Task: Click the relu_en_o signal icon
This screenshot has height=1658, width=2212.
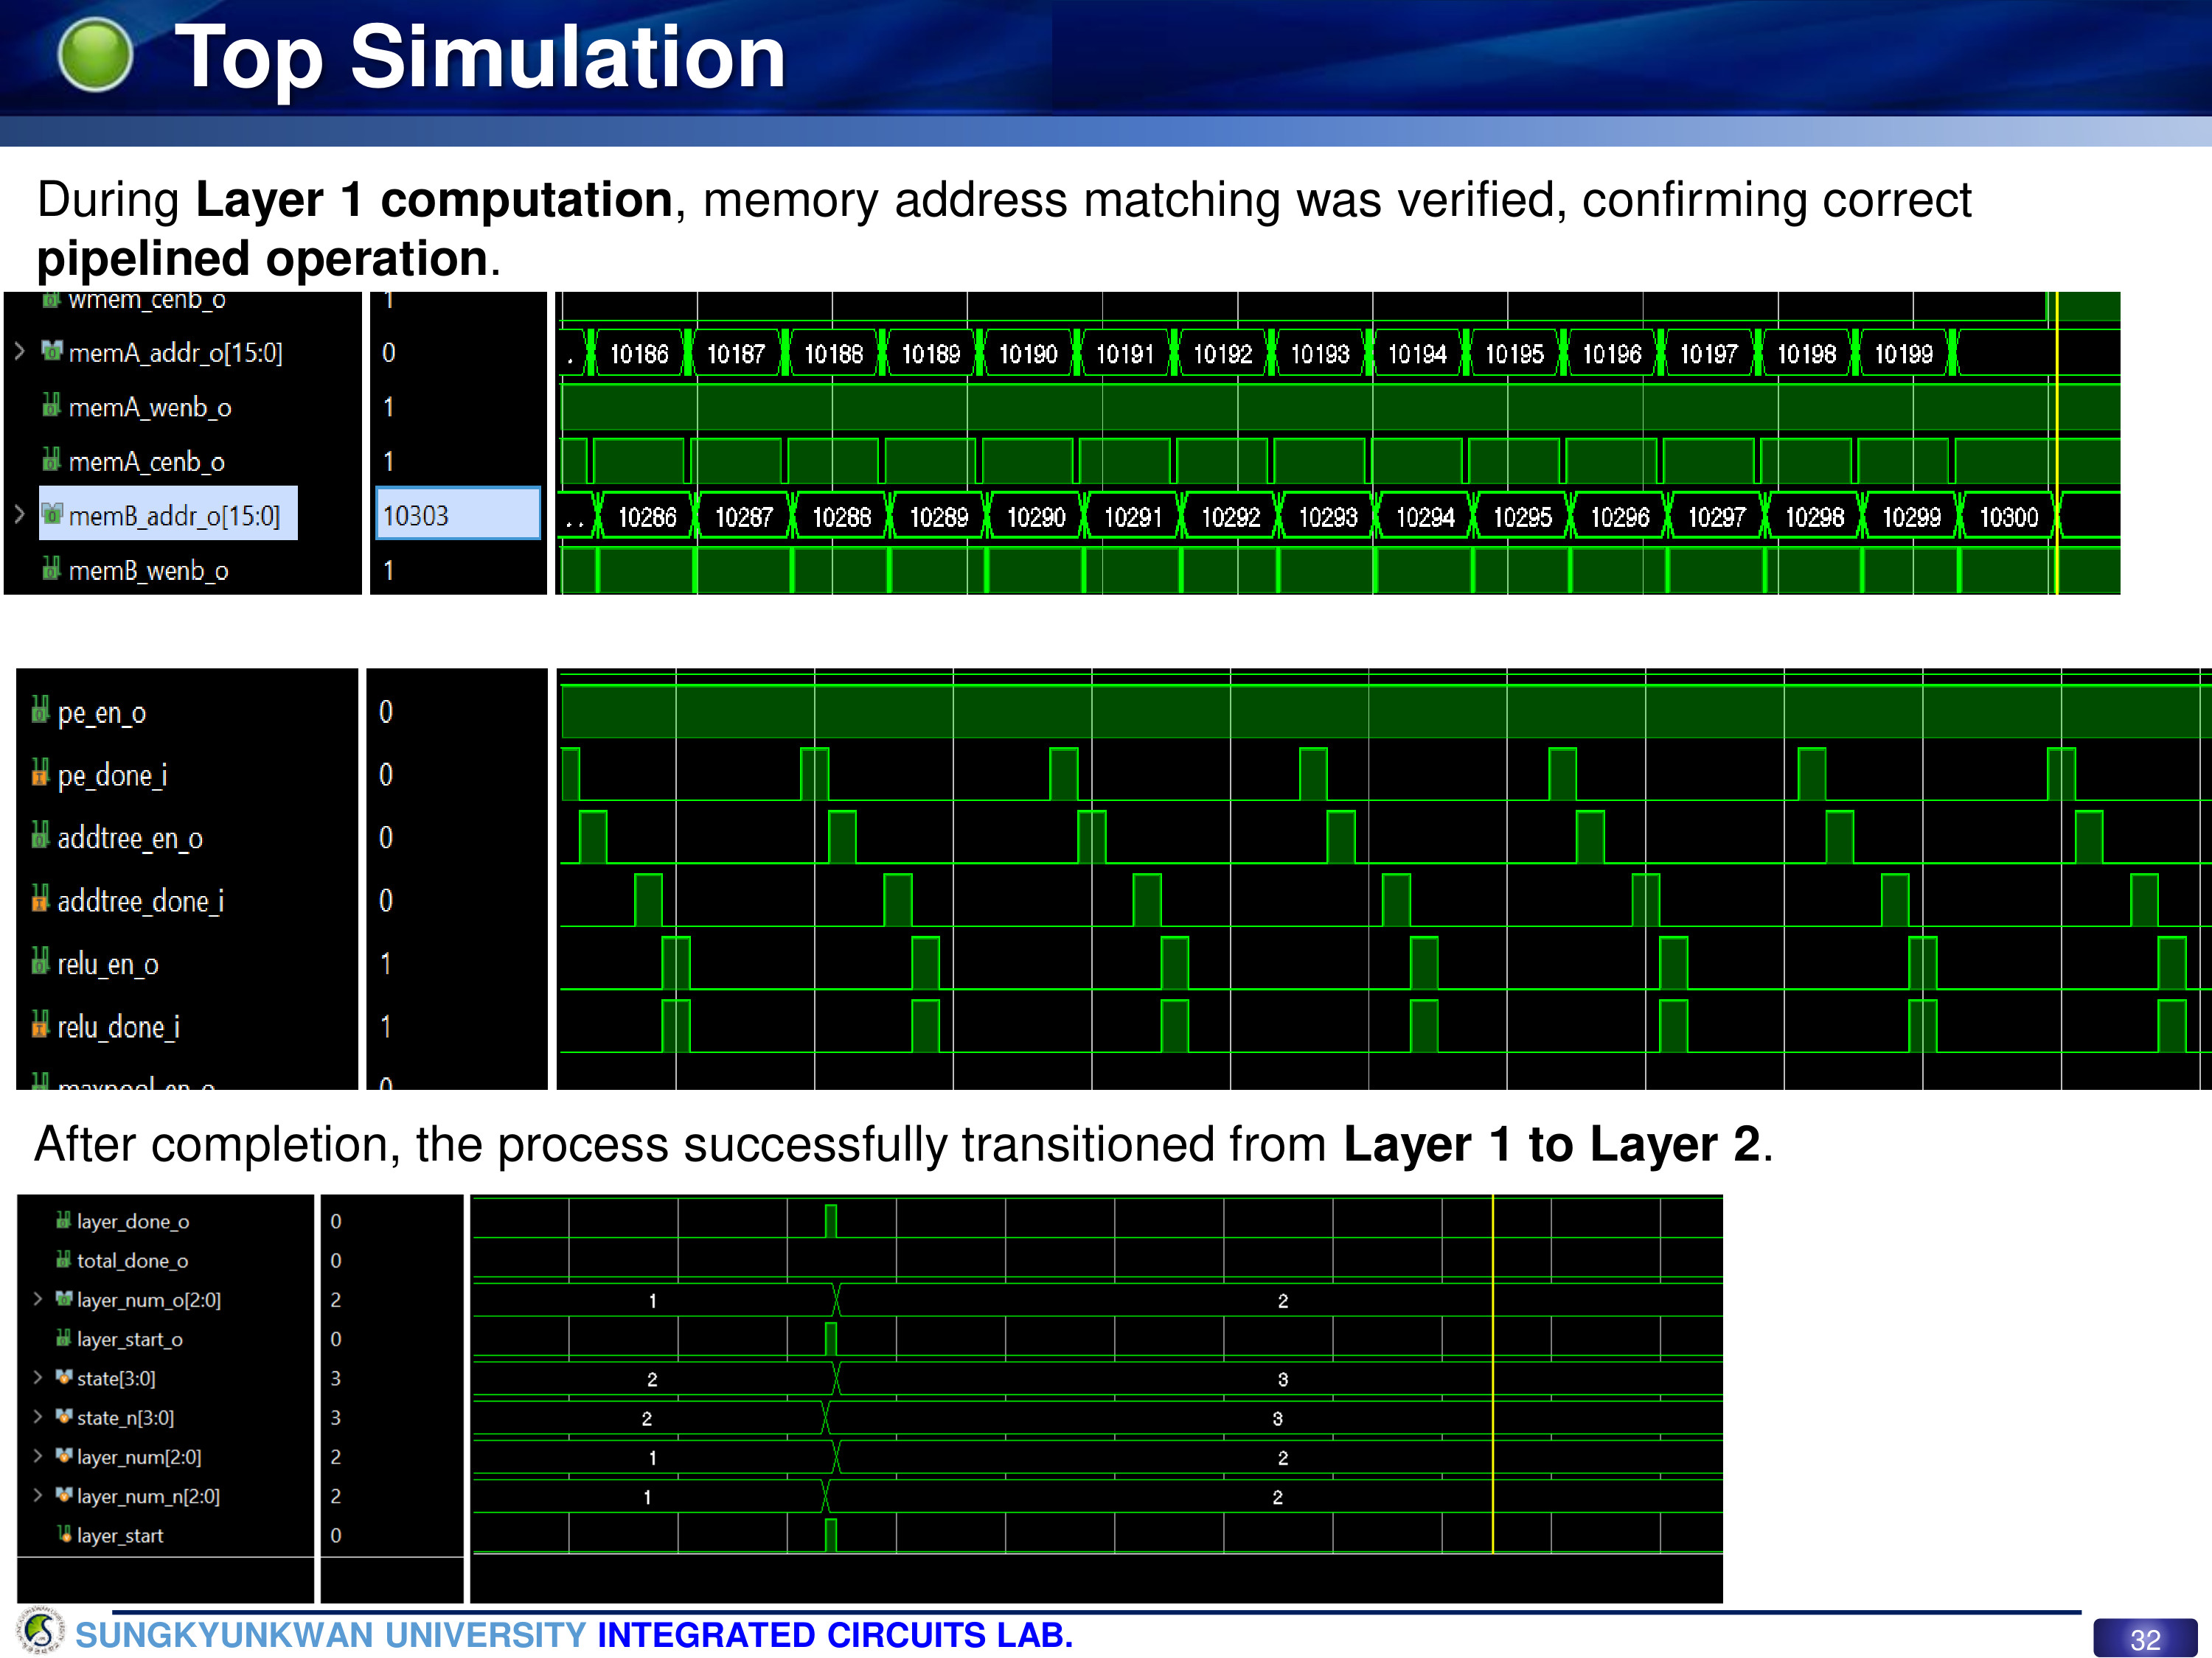Action: pyautogui.click(x=40, y=960)
